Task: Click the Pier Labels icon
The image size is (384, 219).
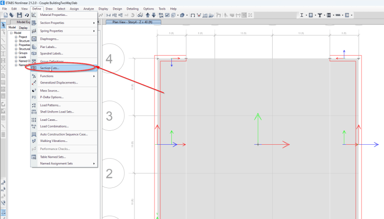Action: 34,47
